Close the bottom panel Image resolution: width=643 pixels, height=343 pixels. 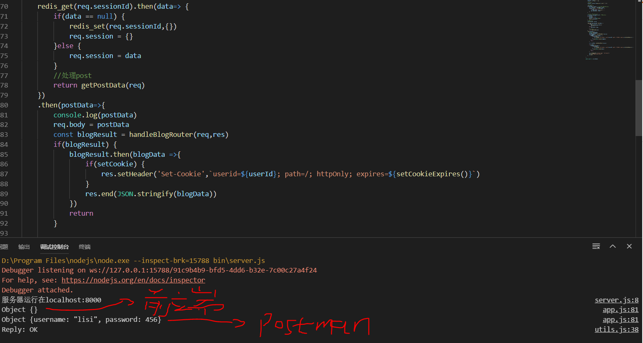point(629,246)
